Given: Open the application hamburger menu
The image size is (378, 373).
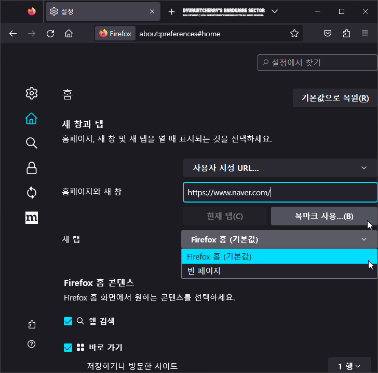Looking at the screenshot, I should [365, 33].
